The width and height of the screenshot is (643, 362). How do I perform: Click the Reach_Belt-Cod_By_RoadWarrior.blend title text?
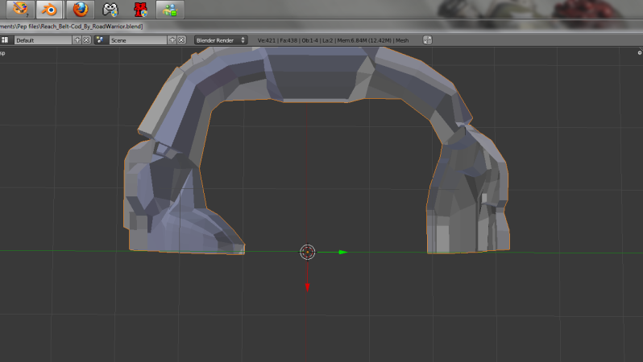(91, 27)
